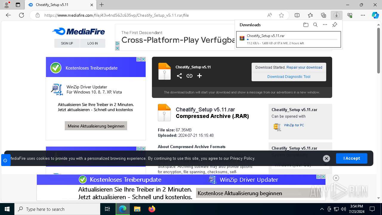Go back using the browser back arrow
382x215 pixels.
pos(8,15)
